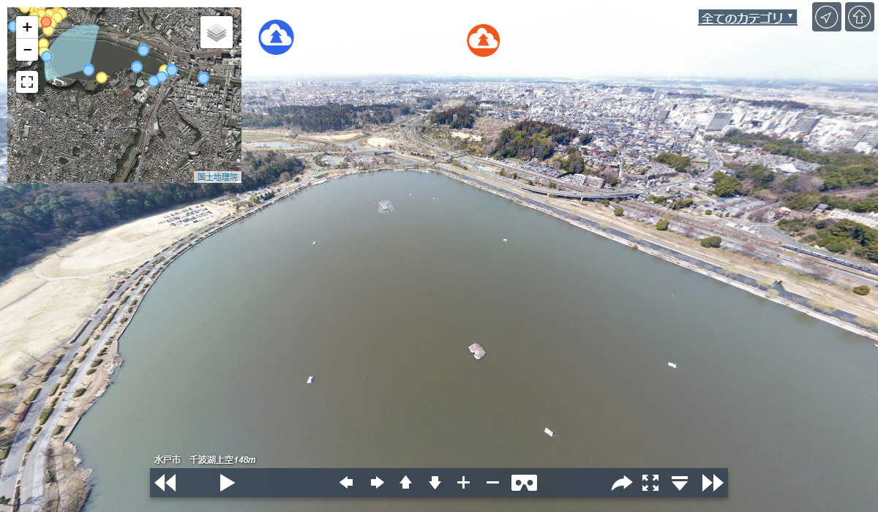Viewport: 878px width, 512px height.
Task: Select the orange marker on the minimap
Action: [46, 22]
